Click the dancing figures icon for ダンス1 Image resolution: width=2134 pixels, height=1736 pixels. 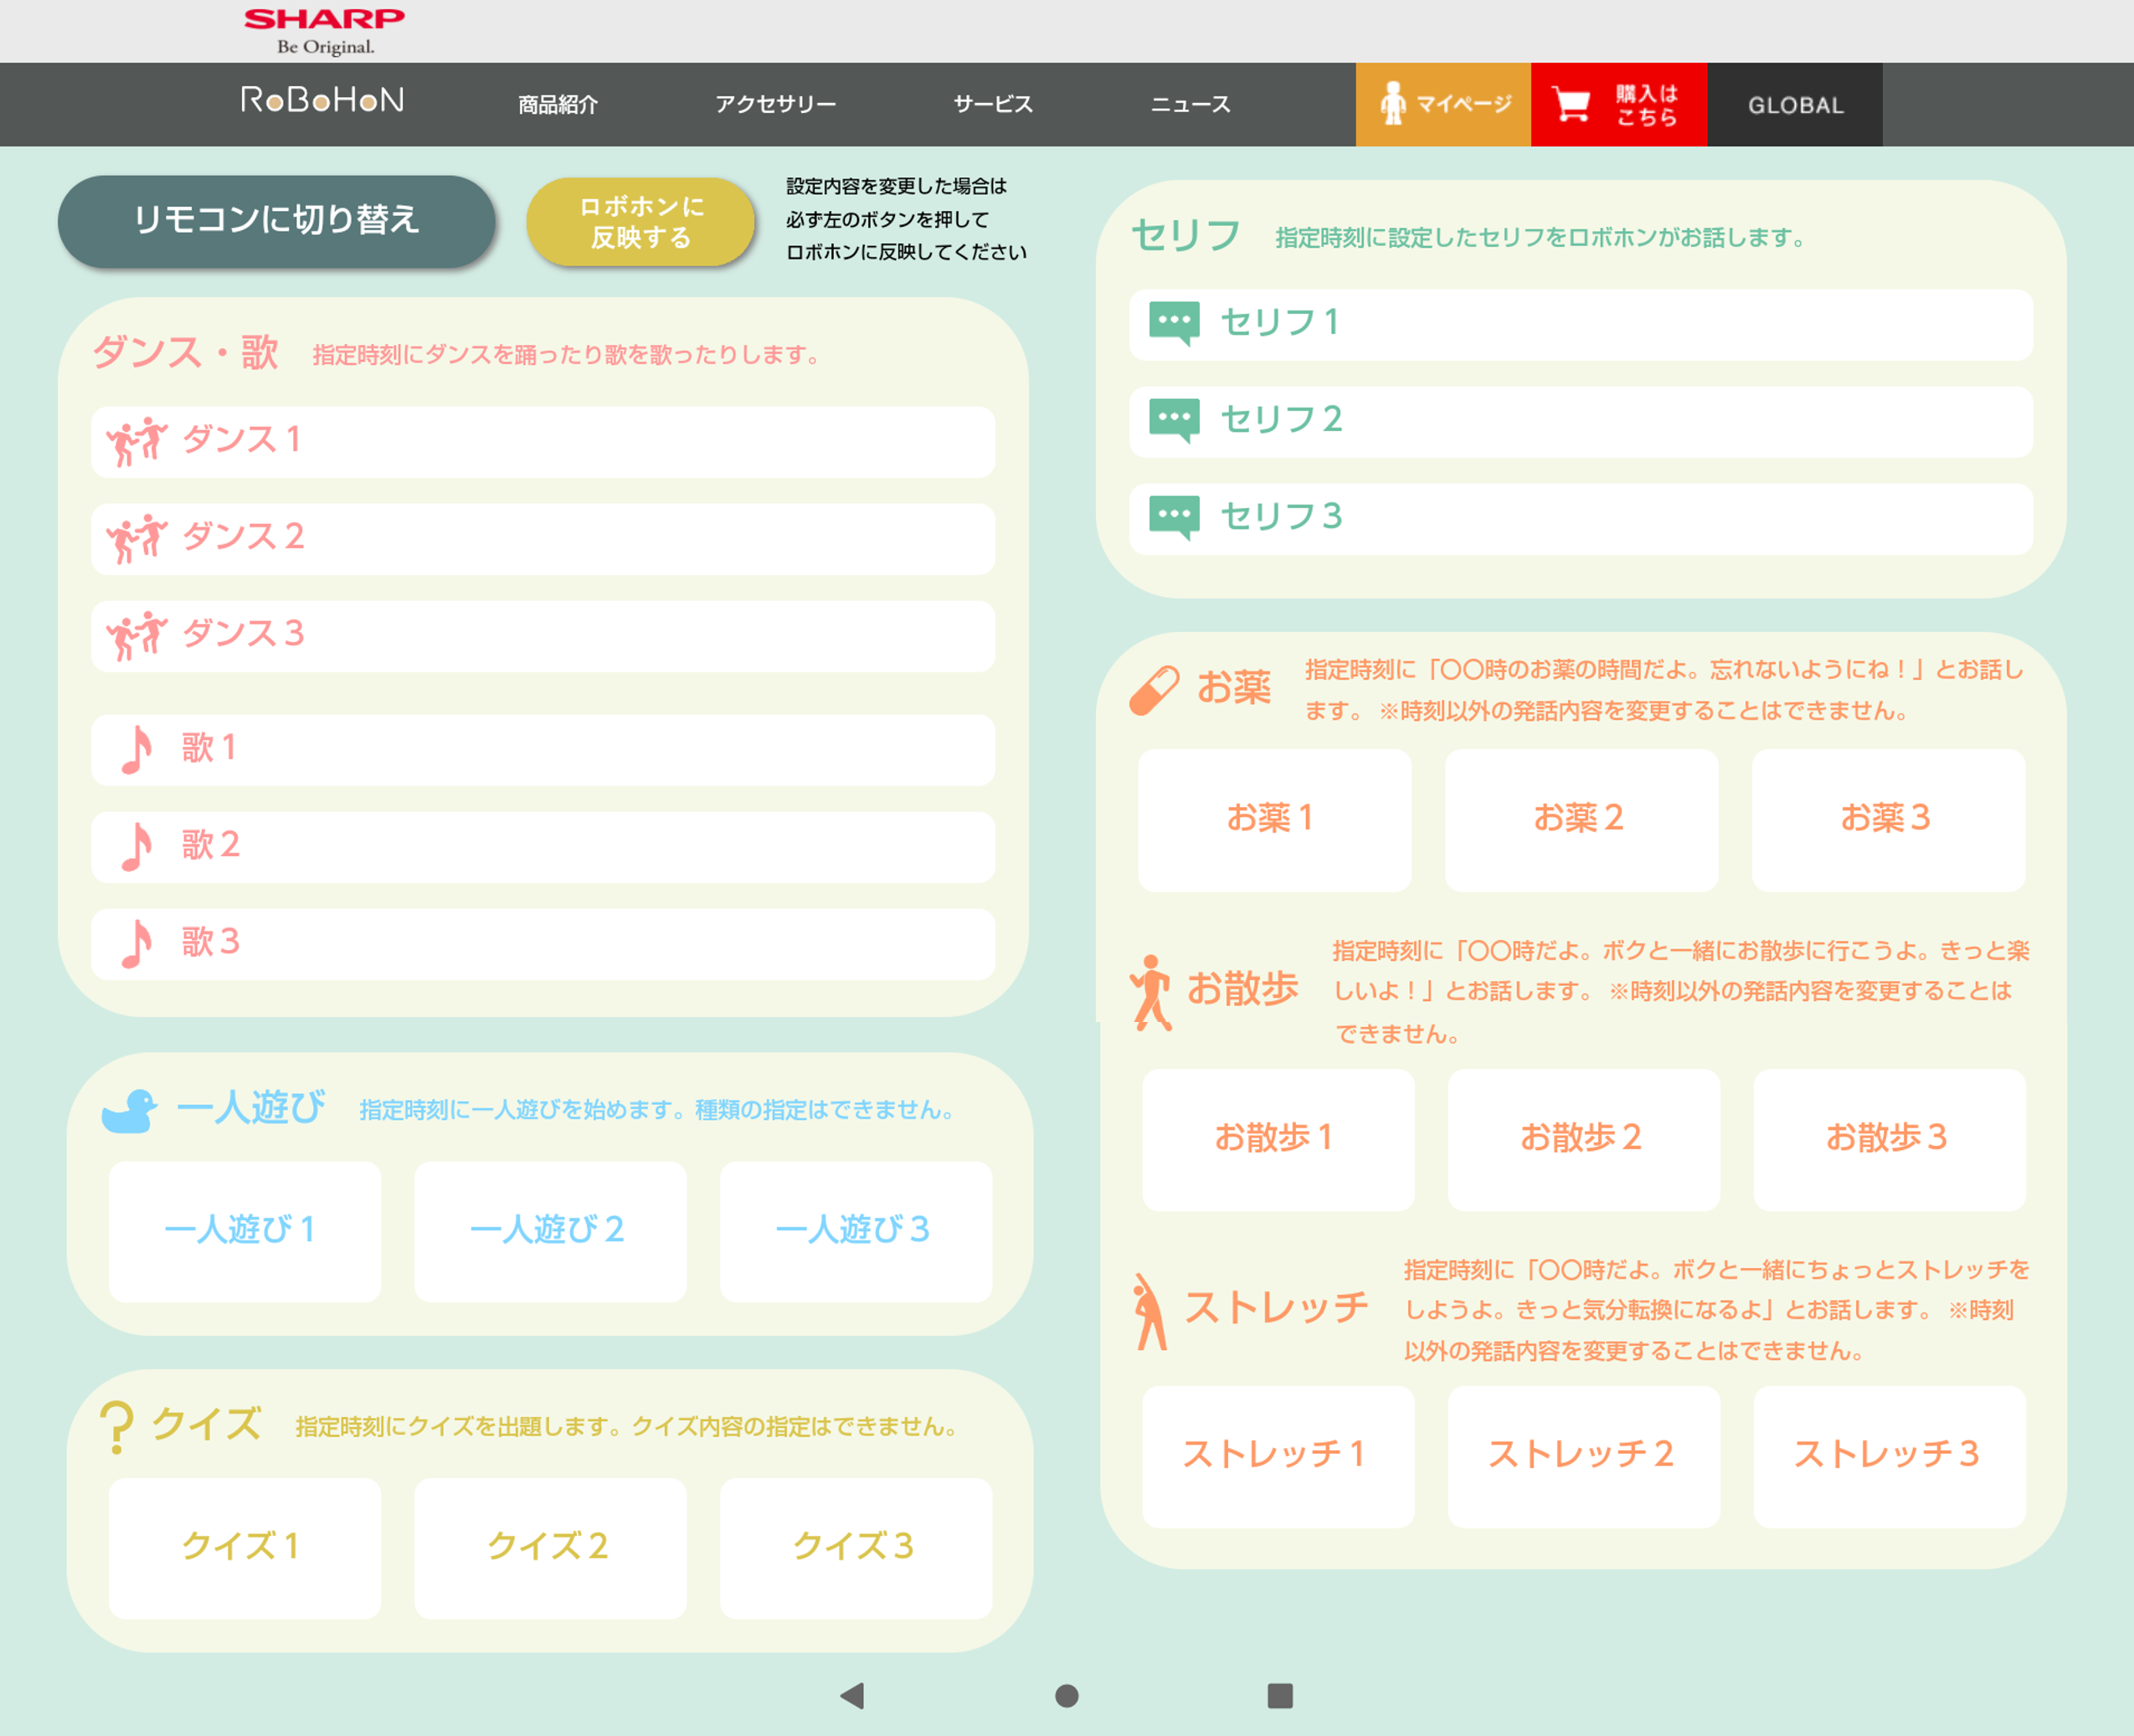[136, 441]
